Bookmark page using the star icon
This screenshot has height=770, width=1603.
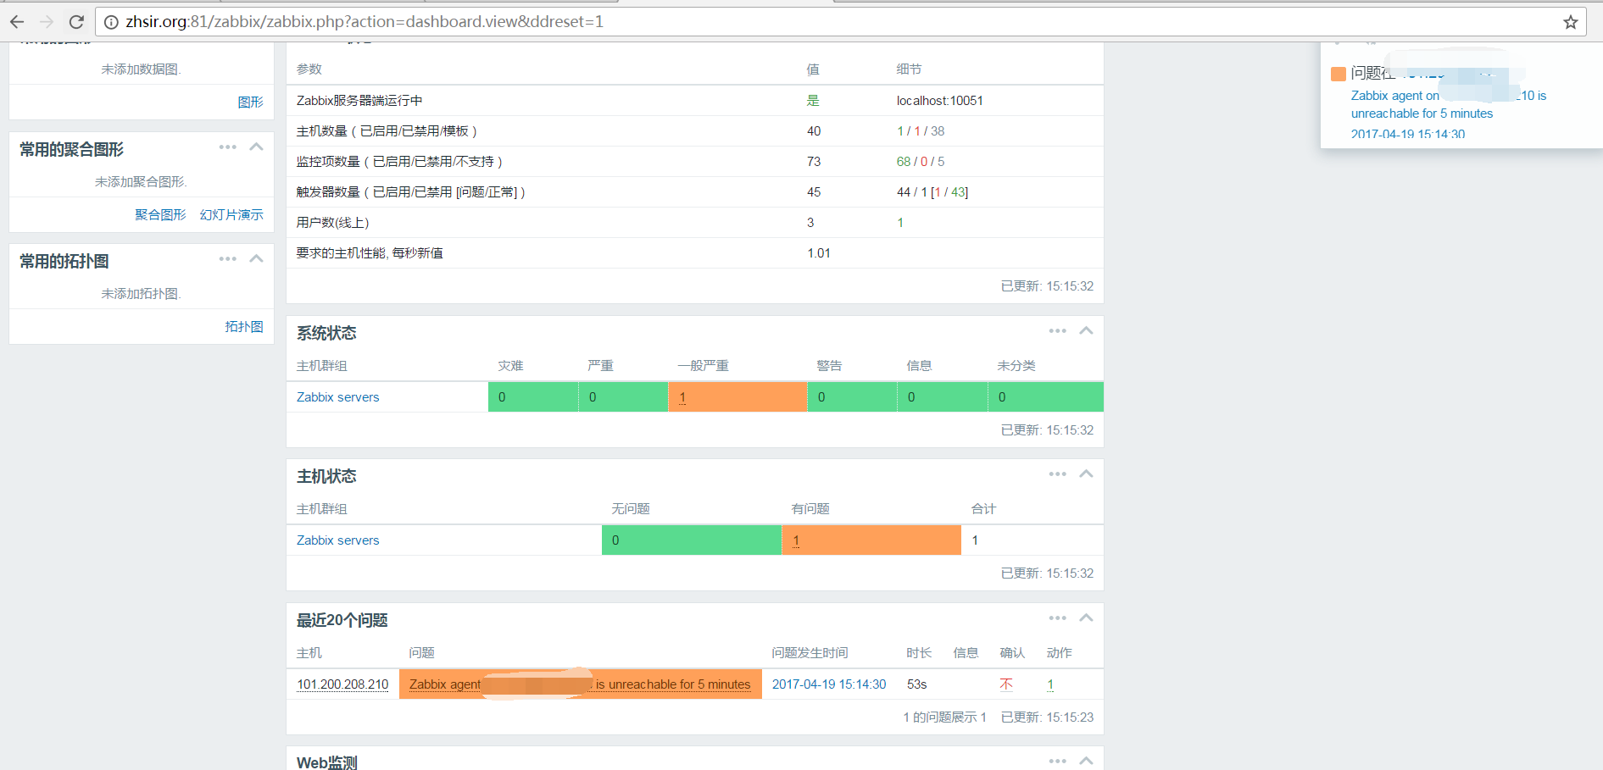1570,22
